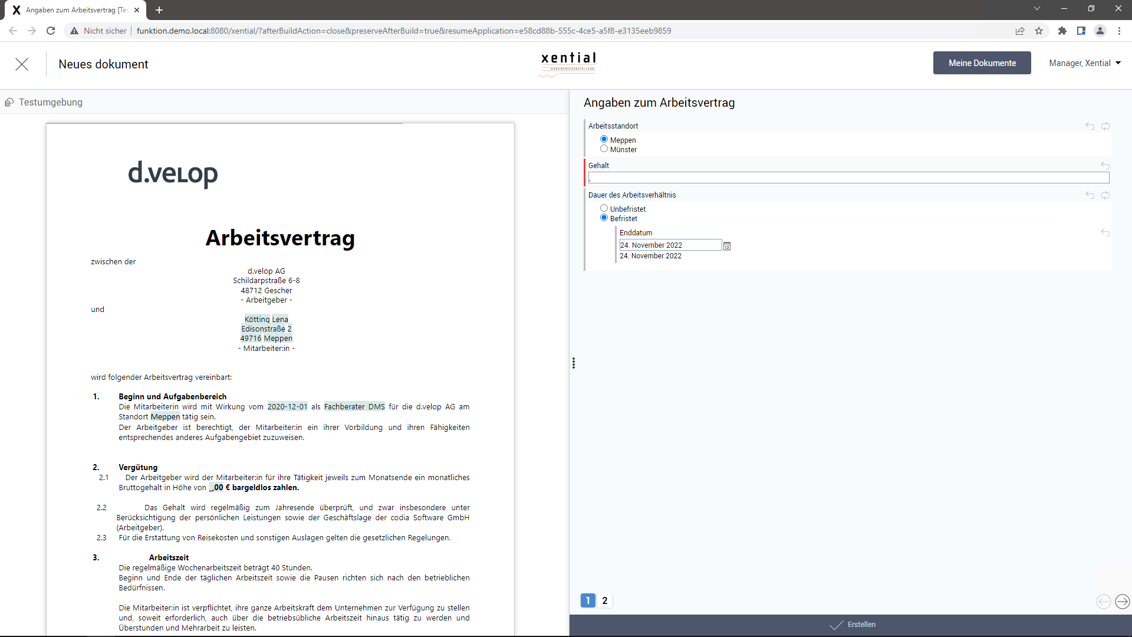Select Meppen as Arbeitsstandort

click(604, 140)
